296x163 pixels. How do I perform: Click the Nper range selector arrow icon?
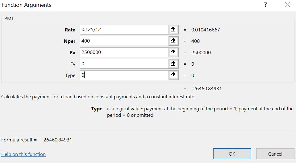coord(173,41)
